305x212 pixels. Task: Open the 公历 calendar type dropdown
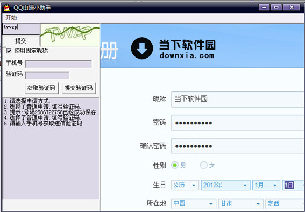[x=185, y=185]
